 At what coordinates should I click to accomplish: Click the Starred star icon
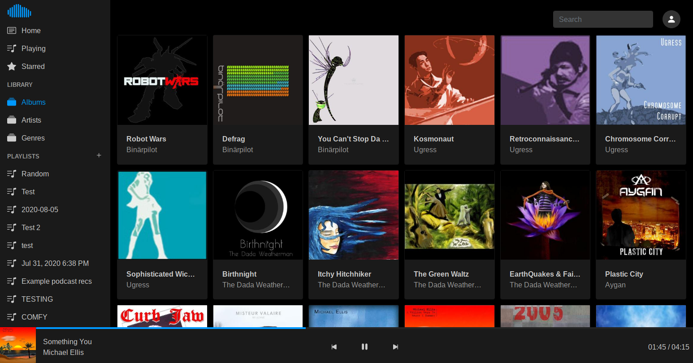tap(12, 66)
